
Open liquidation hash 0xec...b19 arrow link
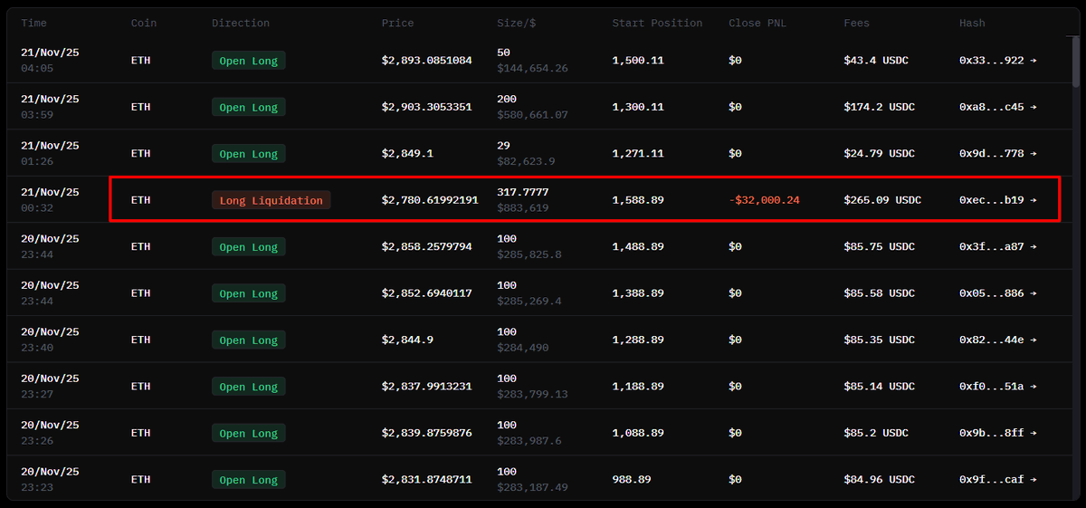pyautogui.click(x=1033, y=200)
